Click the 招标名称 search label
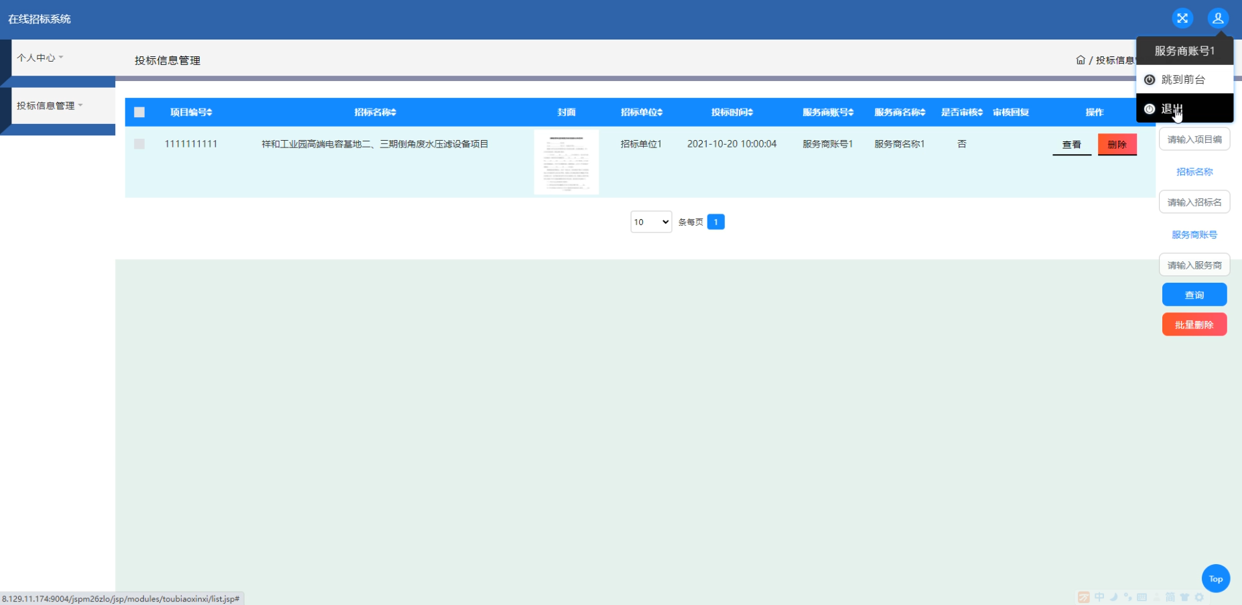 pyautogui.click(x=1194, y=172)
